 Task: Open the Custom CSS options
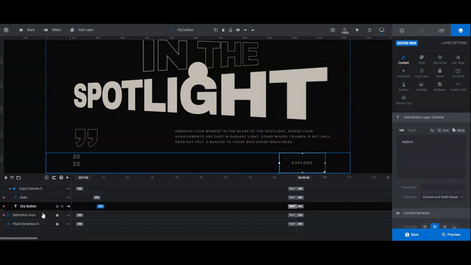[458, 87]
